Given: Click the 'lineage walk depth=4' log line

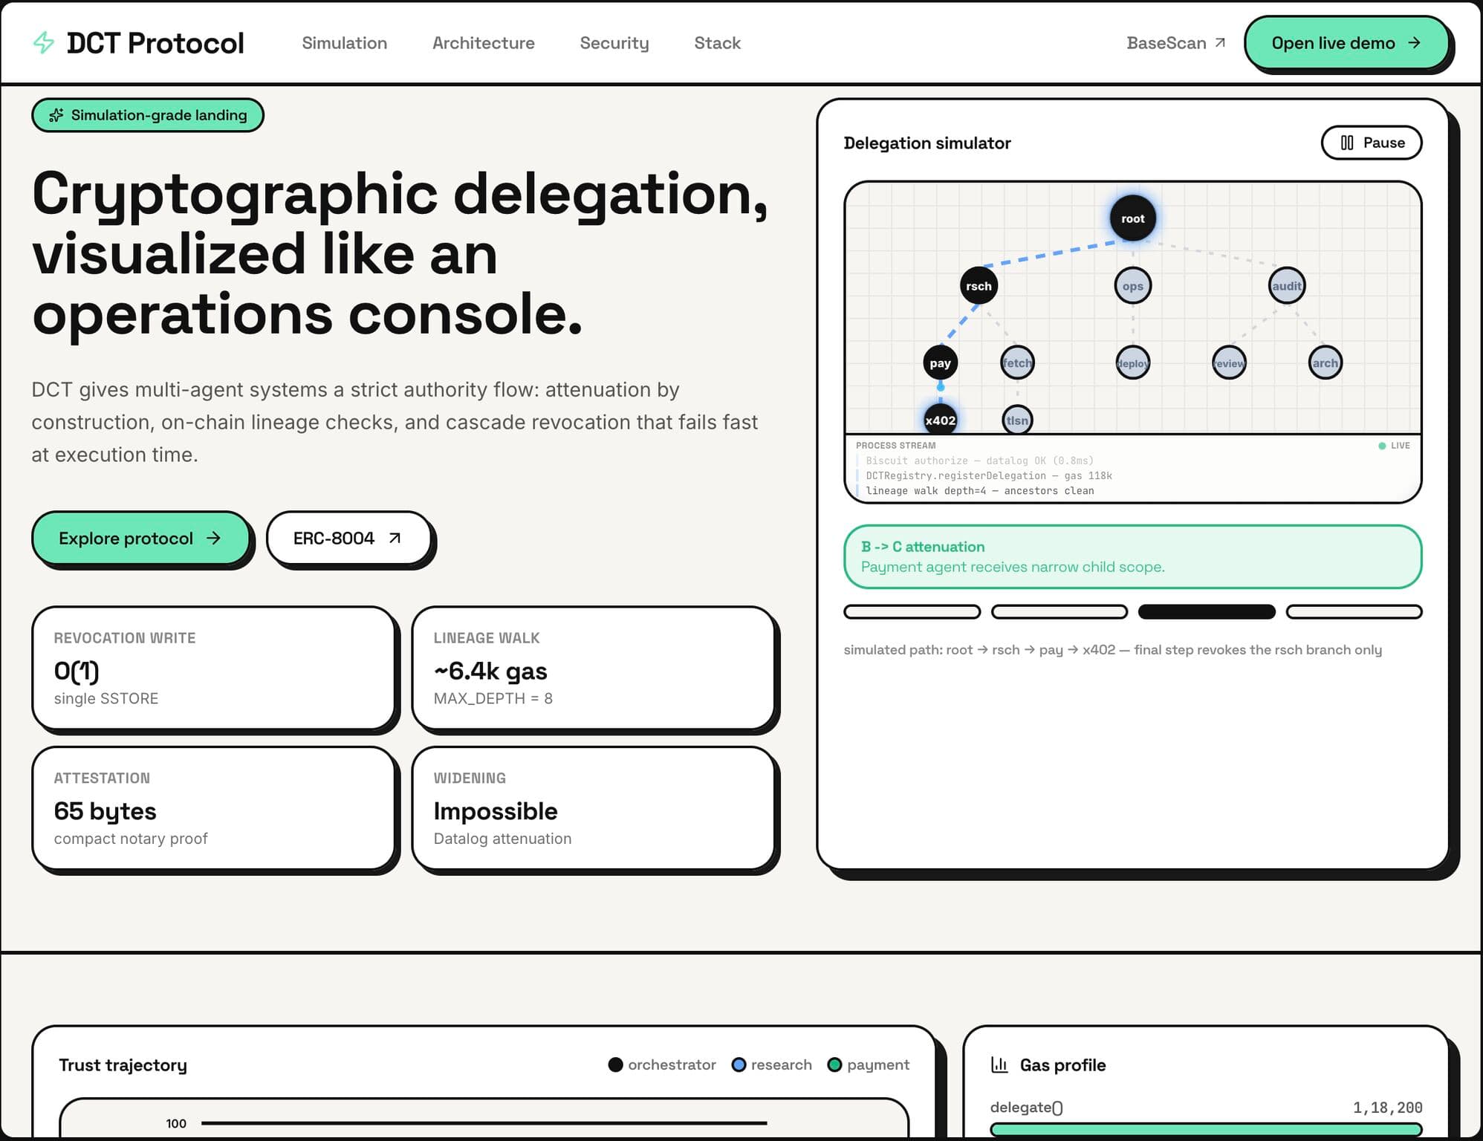Looking at the screenshot, I should [979, 490].
